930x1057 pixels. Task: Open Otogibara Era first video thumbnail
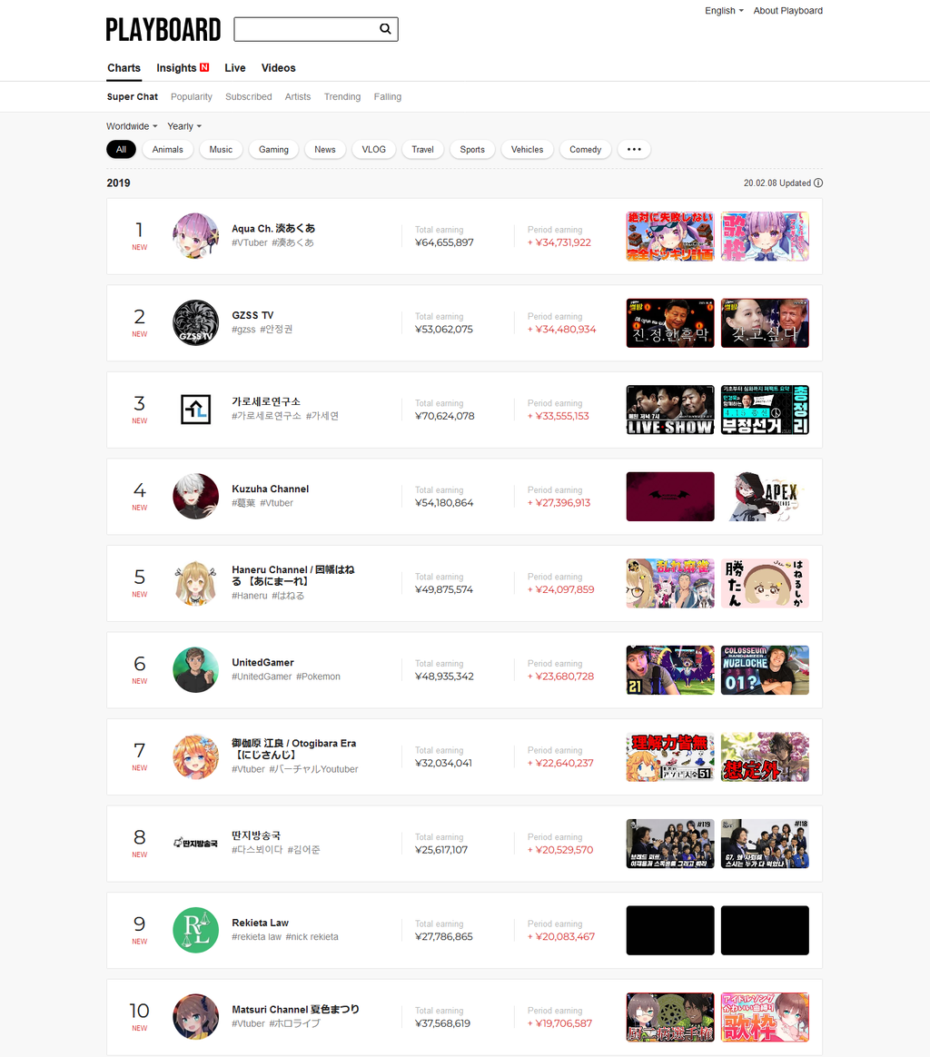point(670,757)
